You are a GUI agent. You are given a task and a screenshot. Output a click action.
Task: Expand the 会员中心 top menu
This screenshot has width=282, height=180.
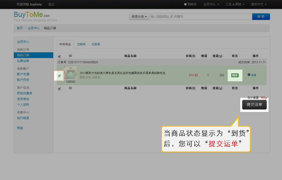(211, 4)
